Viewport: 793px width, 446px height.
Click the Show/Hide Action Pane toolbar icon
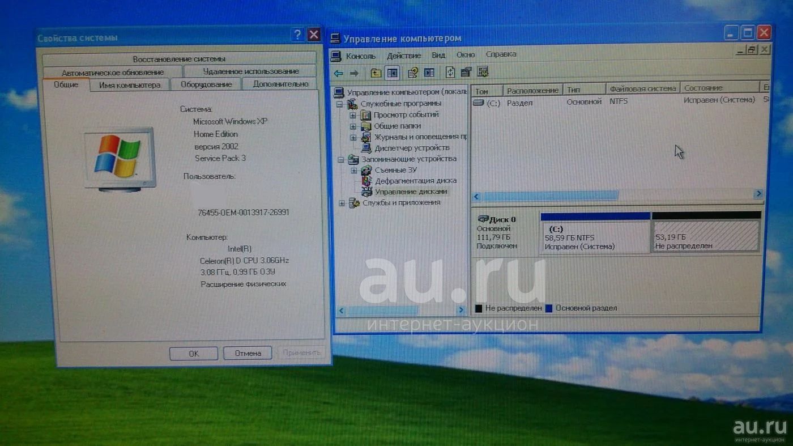coord(429,73)
